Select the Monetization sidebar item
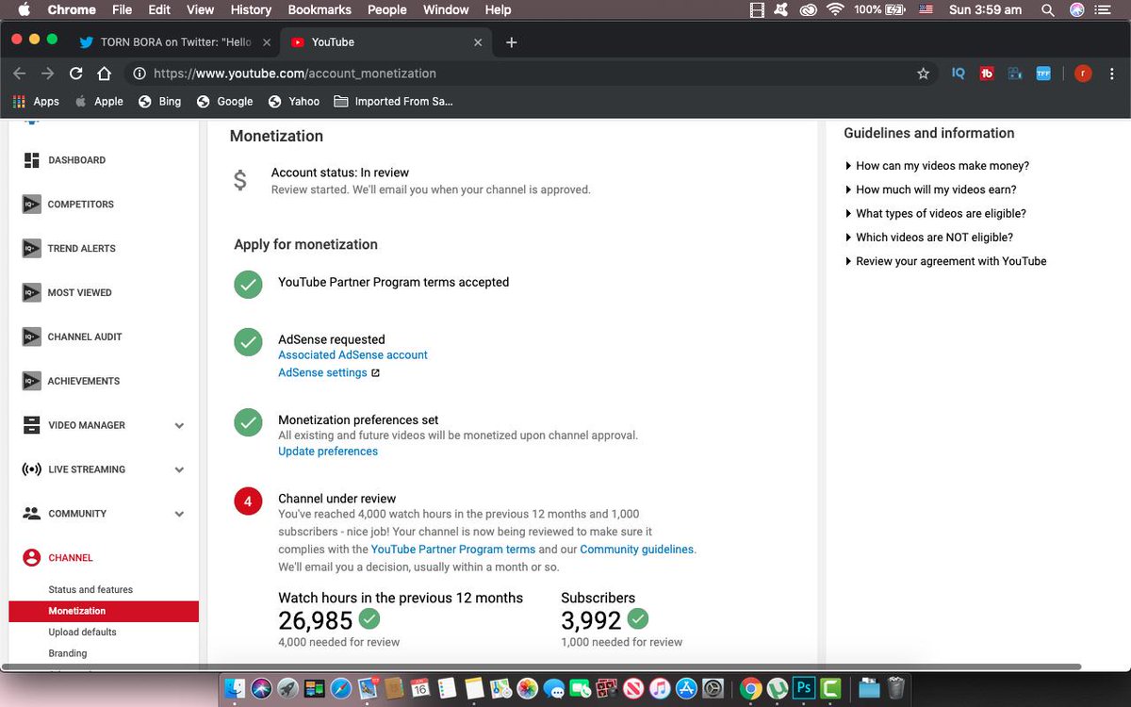Image resolution: width=1131 pixels, height=707 pixels. coord(104,612)
